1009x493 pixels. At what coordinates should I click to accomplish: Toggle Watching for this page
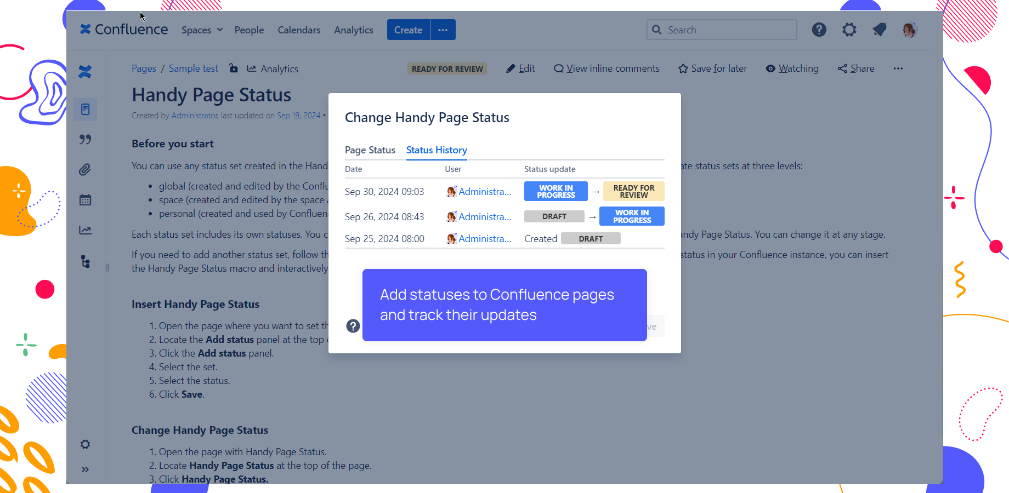[x=792, y=68]
